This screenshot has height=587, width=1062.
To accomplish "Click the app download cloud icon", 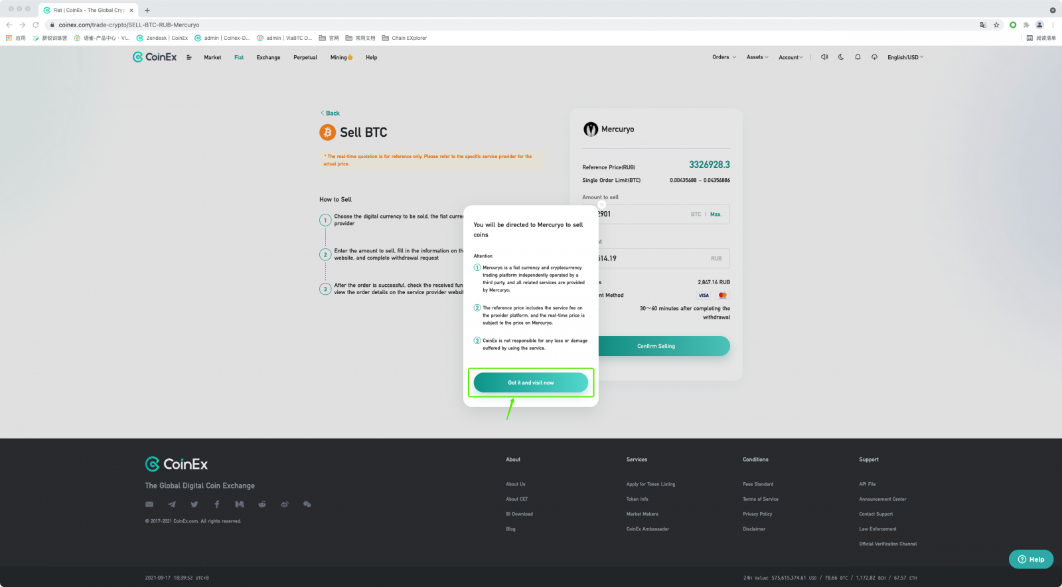I will 874,57.
